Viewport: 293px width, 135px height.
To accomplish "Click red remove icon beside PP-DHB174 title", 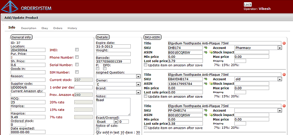I will coord(284,106).
